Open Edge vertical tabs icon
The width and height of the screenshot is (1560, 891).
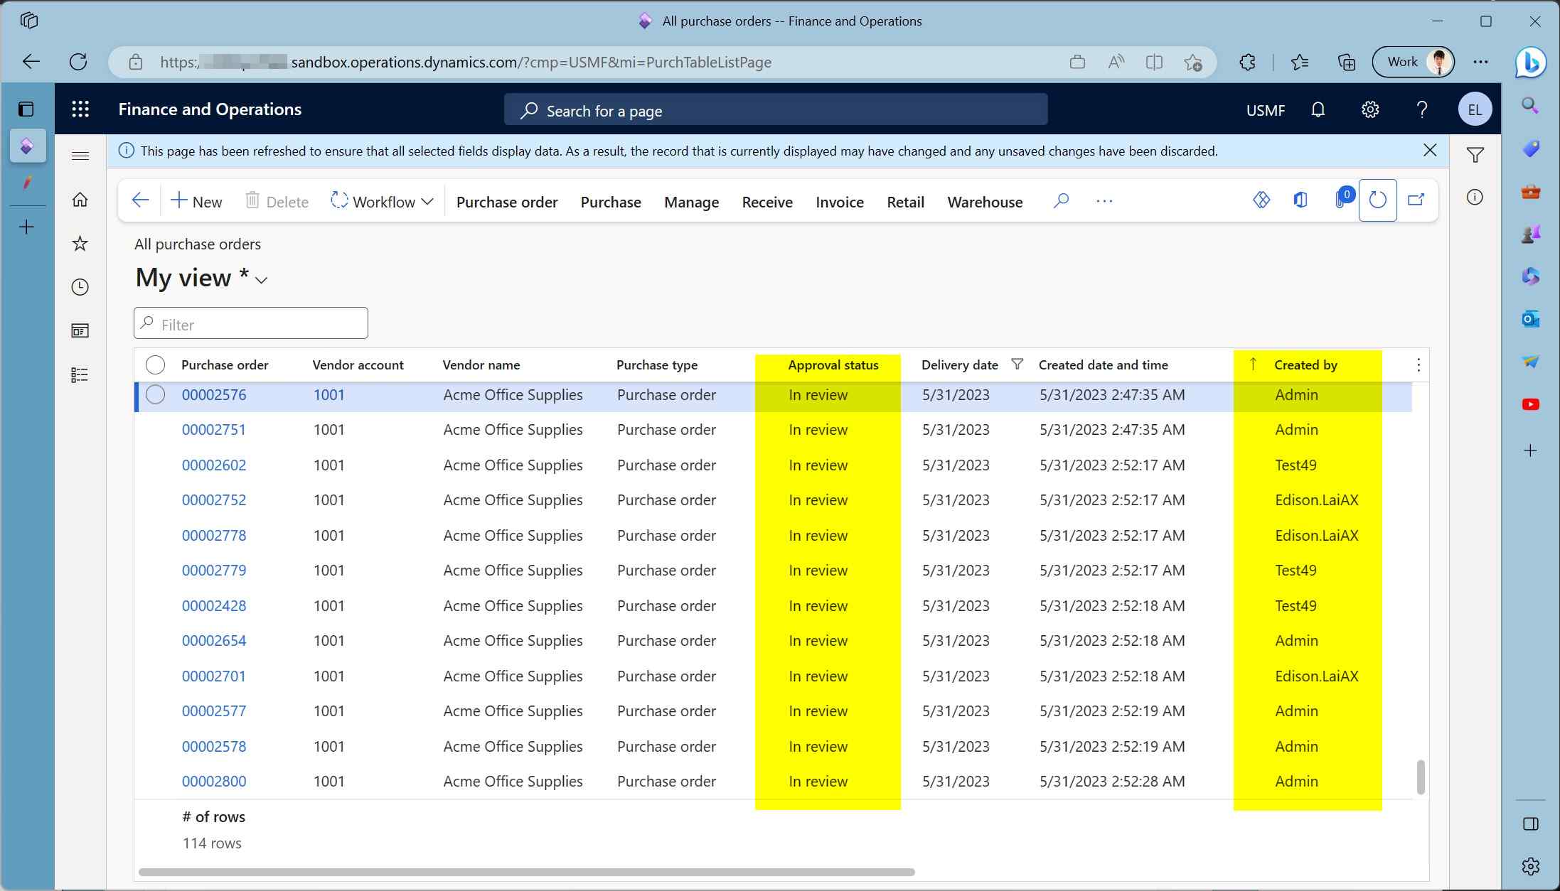pyautogui.click(x=26, y=109)
